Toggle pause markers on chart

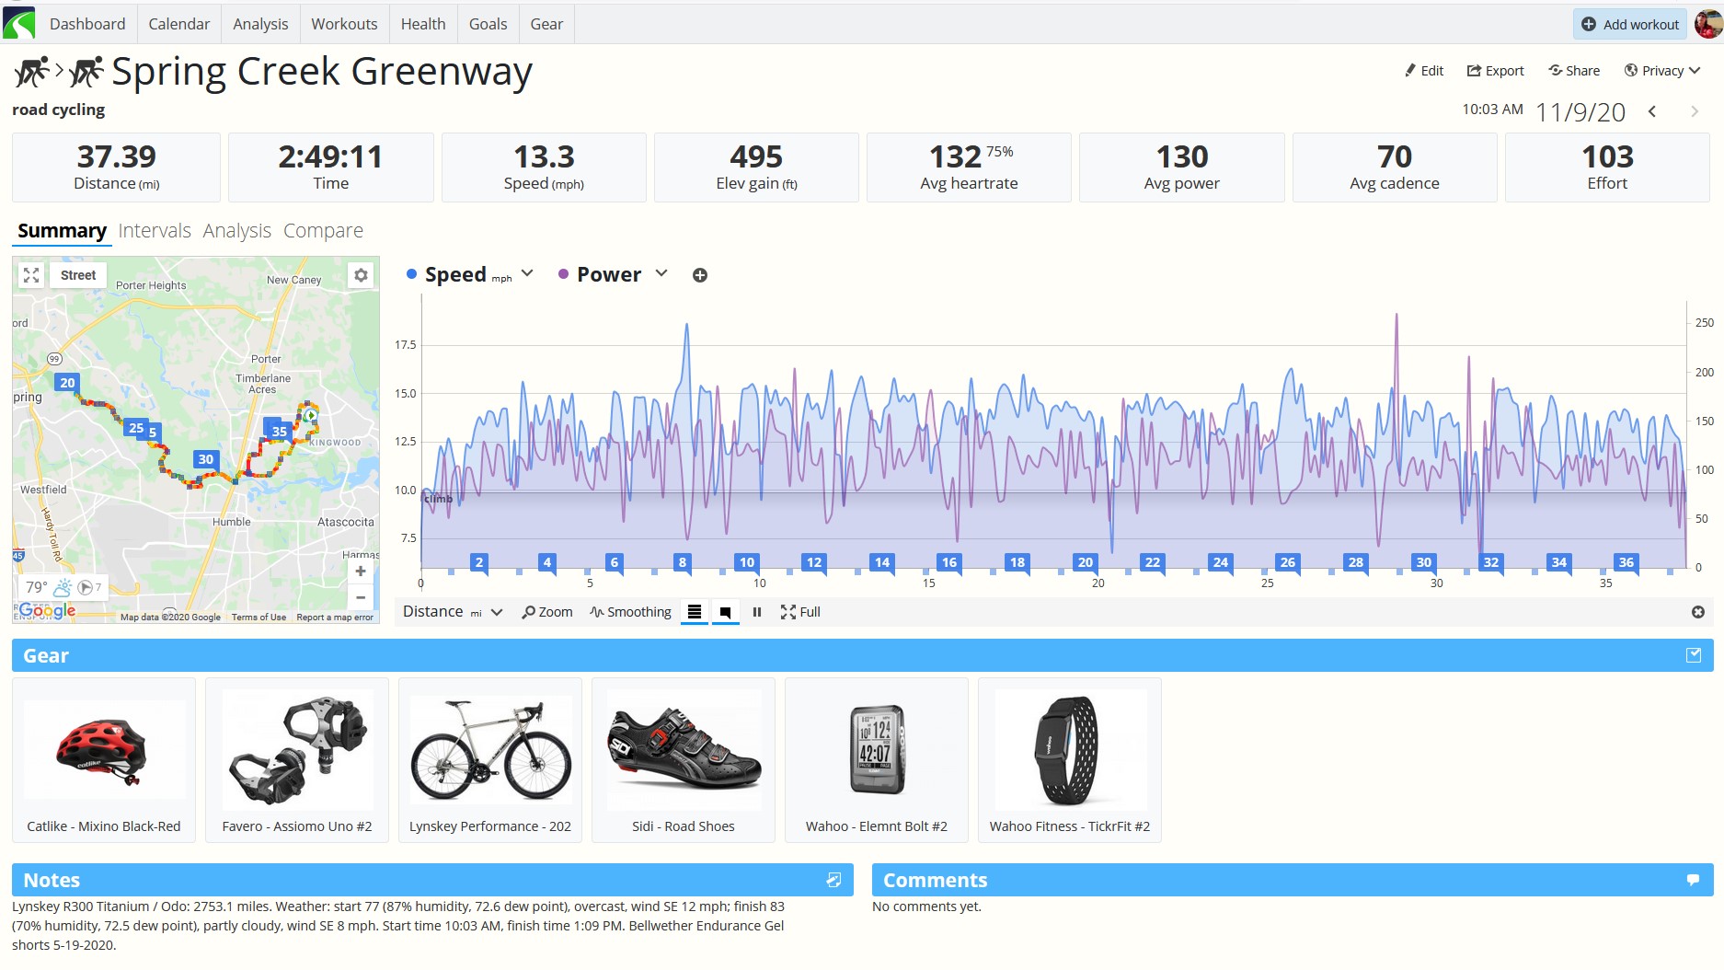tap(757, 612)
